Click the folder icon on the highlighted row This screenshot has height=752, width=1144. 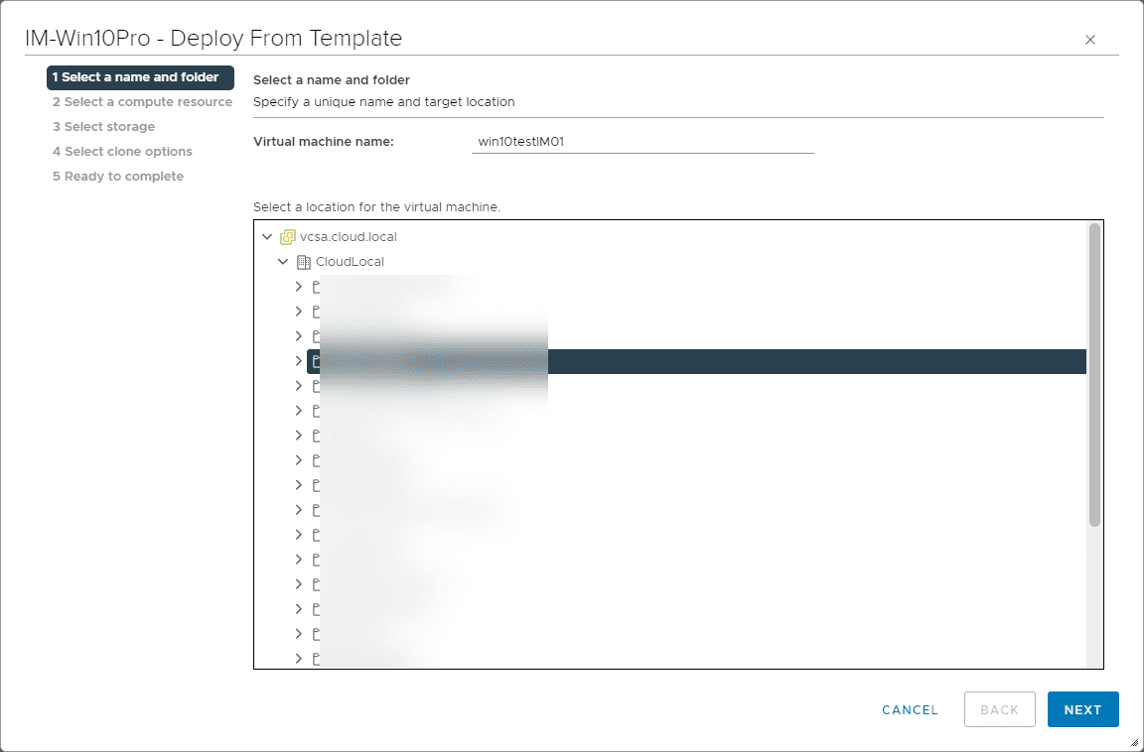pos(315,361)
